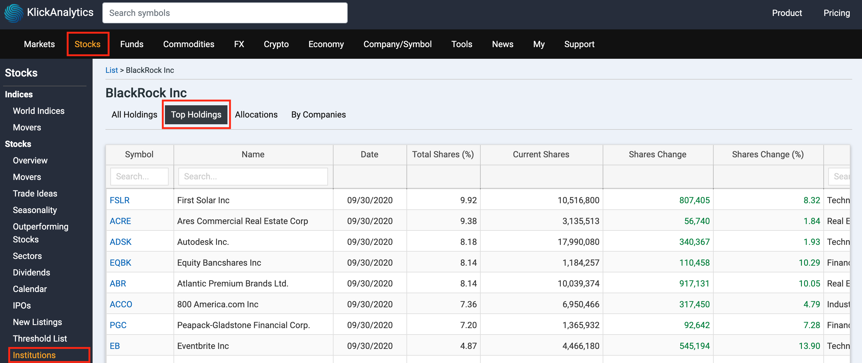Click the Name column search filter box
Image resolution: width=862 pixels, height=363 pixels.
(x=253, y=177)
